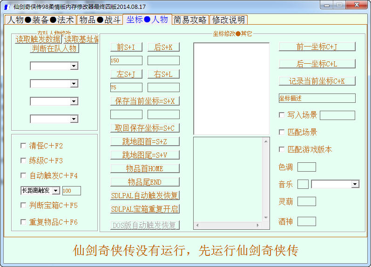371x267 pixels.
Task: Click 跳地图首=S+Z button
Action: (145, 141)
